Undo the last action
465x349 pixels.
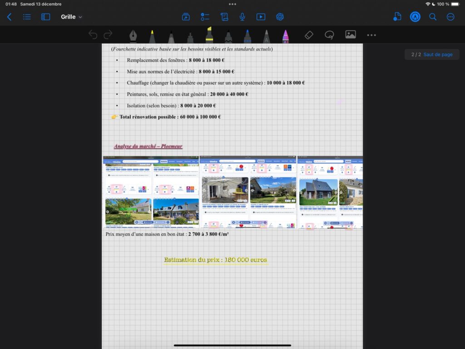click(93, 35)
